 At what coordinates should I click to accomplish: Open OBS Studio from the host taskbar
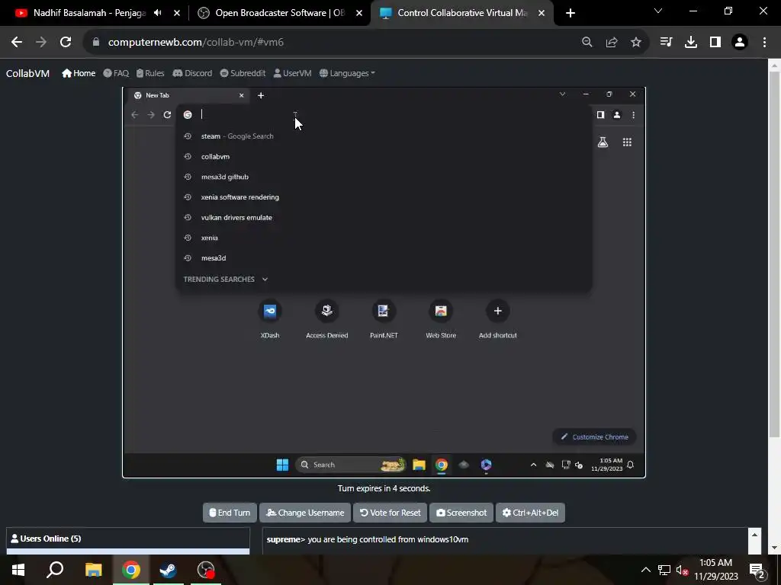206,570
